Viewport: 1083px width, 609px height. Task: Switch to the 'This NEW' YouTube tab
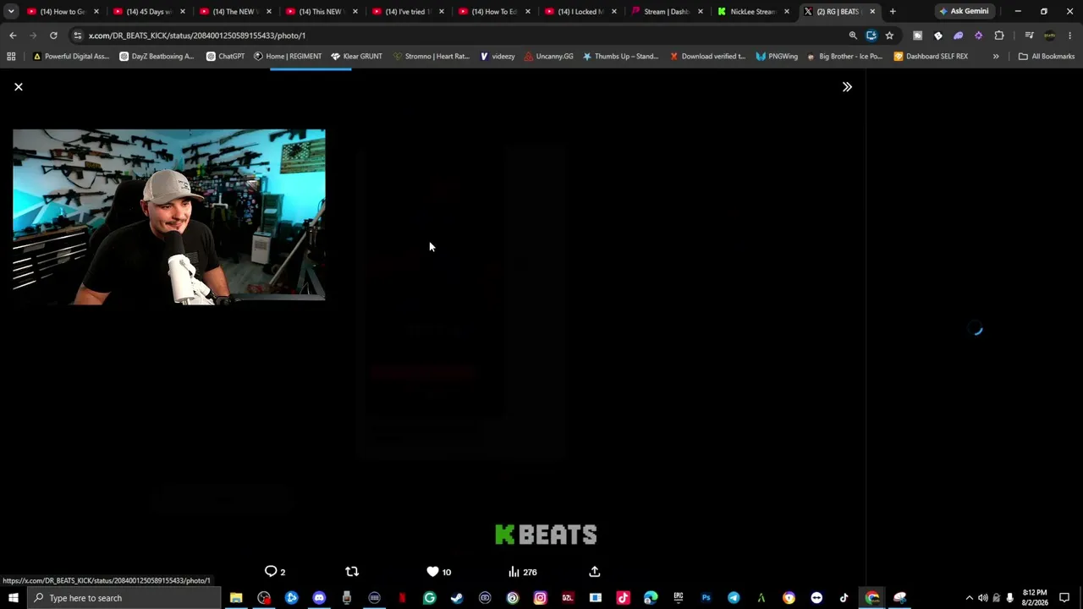click(322, 12)
